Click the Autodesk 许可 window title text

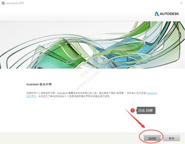coord(15,3)
